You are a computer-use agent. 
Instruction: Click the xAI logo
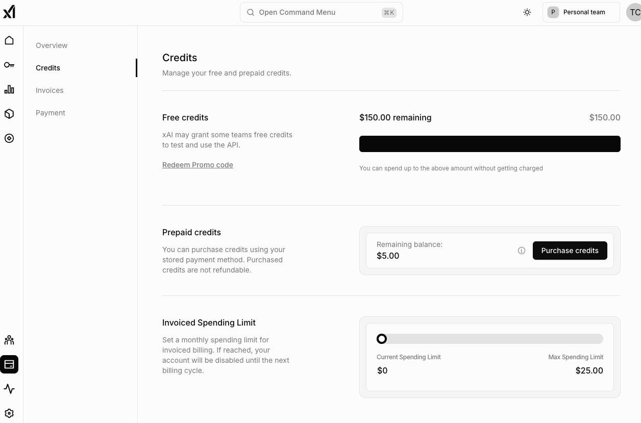pos(9,12)
